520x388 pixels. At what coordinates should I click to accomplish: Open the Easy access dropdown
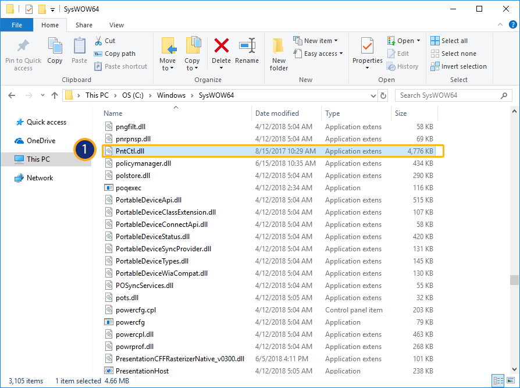320,54
